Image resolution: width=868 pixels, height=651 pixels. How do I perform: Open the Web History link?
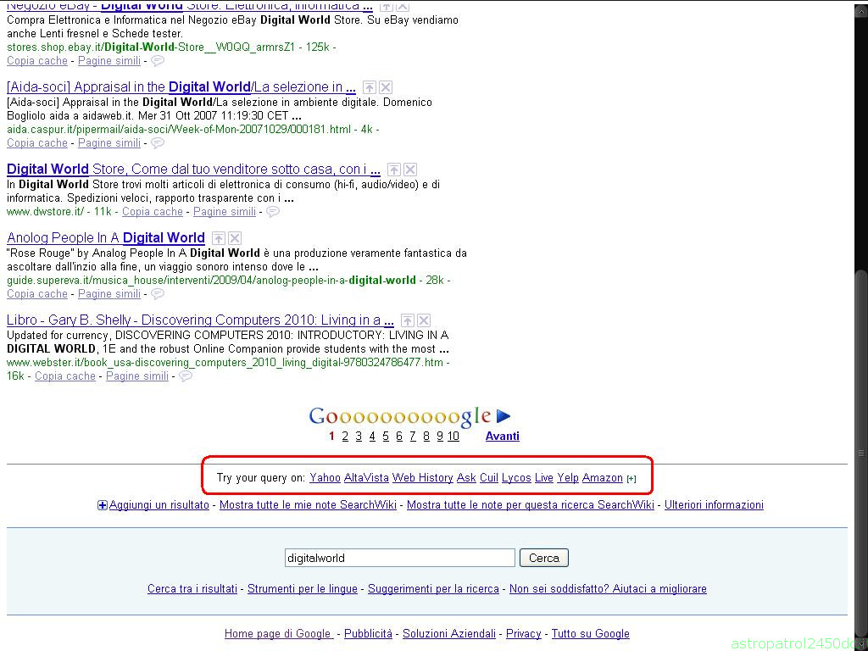pos(422,478)
